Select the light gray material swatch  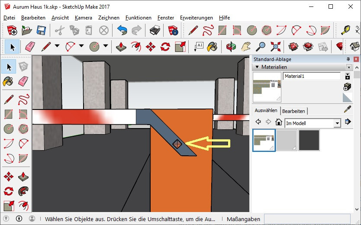tap(287, 140)
